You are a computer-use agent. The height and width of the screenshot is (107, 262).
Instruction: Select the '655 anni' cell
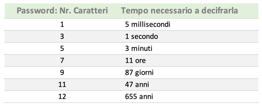(139, 97)
